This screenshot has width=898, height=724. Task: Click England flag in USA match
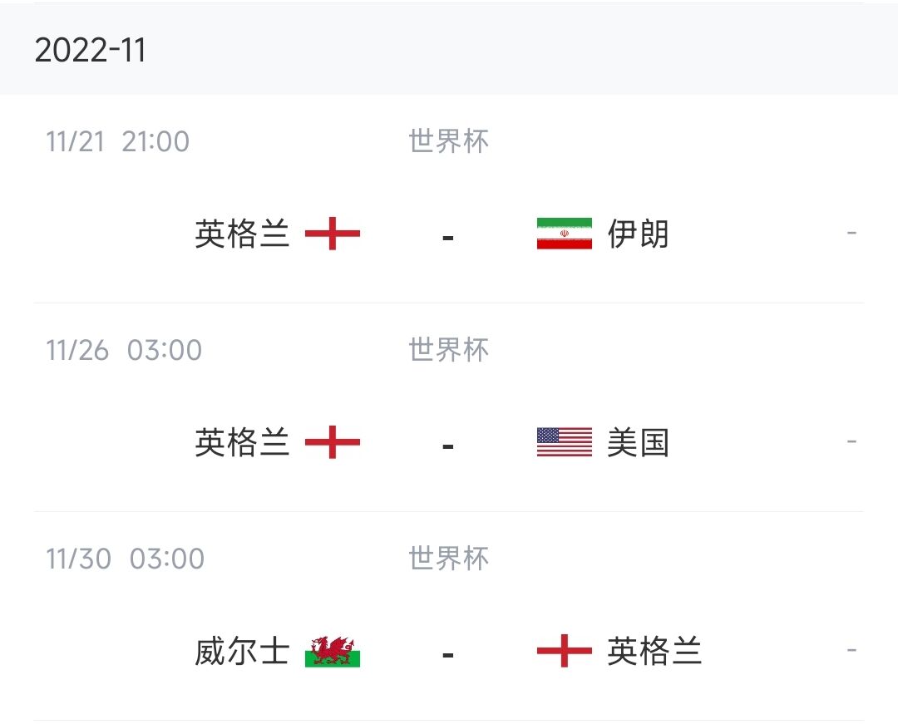click(x=332, y=442)
